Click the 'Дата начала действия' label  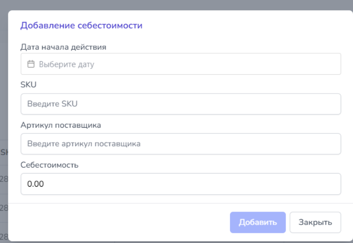click(64, 47)
